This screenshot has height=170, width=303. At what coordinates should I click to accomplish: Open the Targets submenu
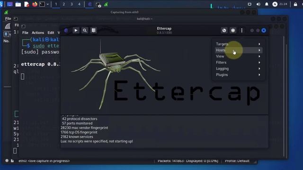(238, 44)
